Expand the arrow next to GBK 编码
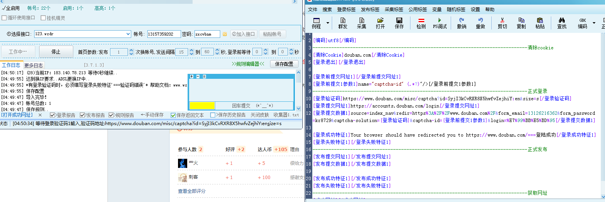Viewport: 605px width, 202px height. 594,23
